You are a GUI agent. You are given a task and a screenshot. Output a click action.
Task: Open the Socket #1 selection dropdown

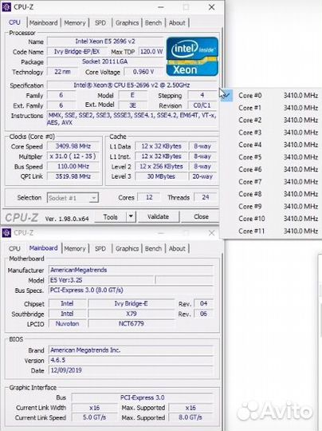tap(73, 198)
